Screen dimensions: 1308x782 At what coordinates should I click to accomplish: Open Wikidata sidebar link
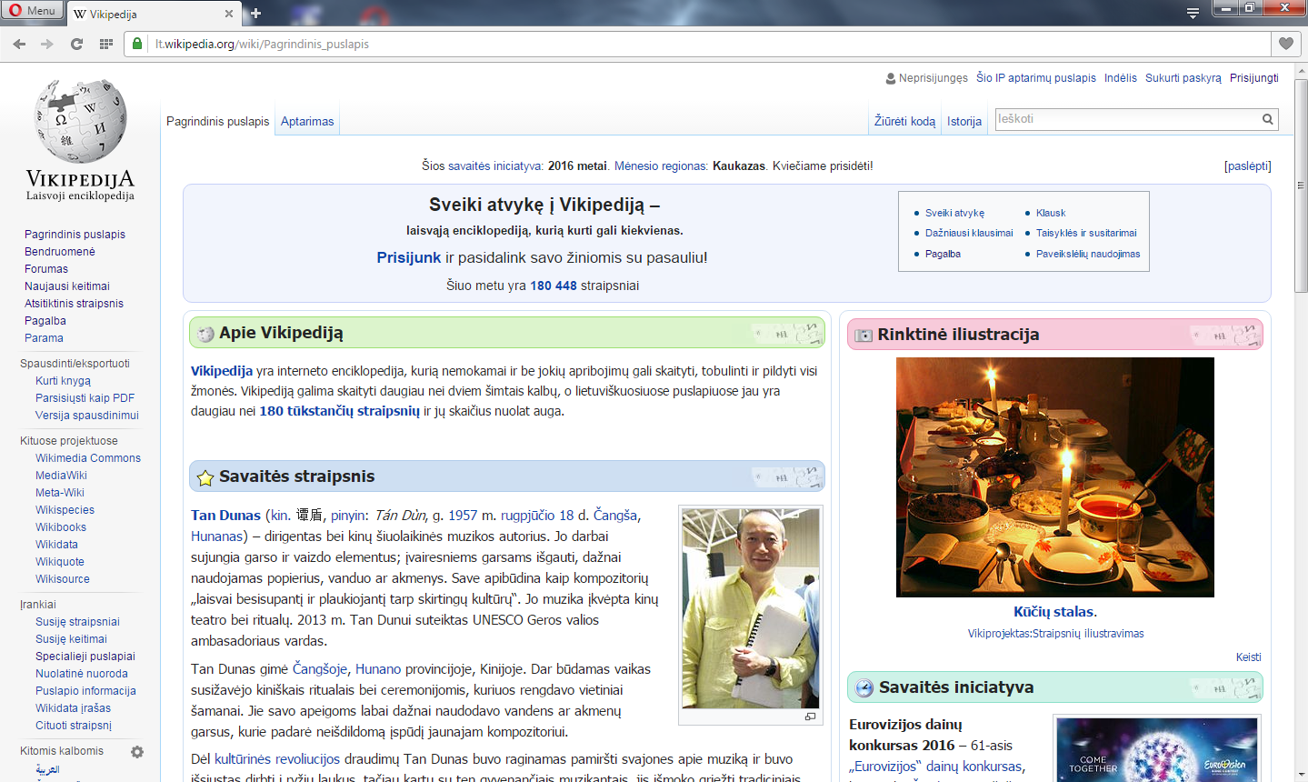click(x=57, y=545)
